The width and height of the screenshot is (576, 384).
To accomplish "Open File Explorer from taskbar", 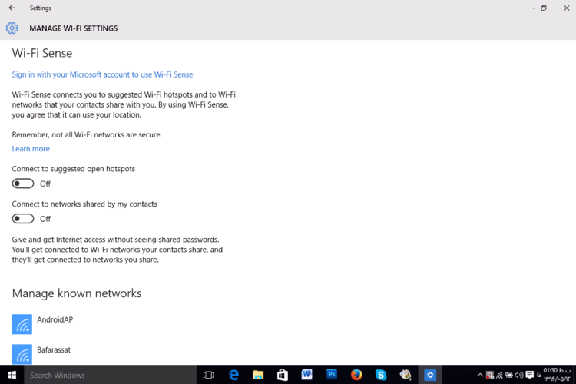I will coord(258,375).
